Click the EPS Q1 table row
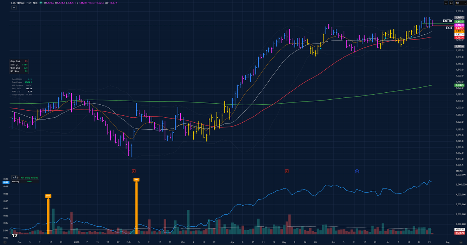 coord(19,65)
